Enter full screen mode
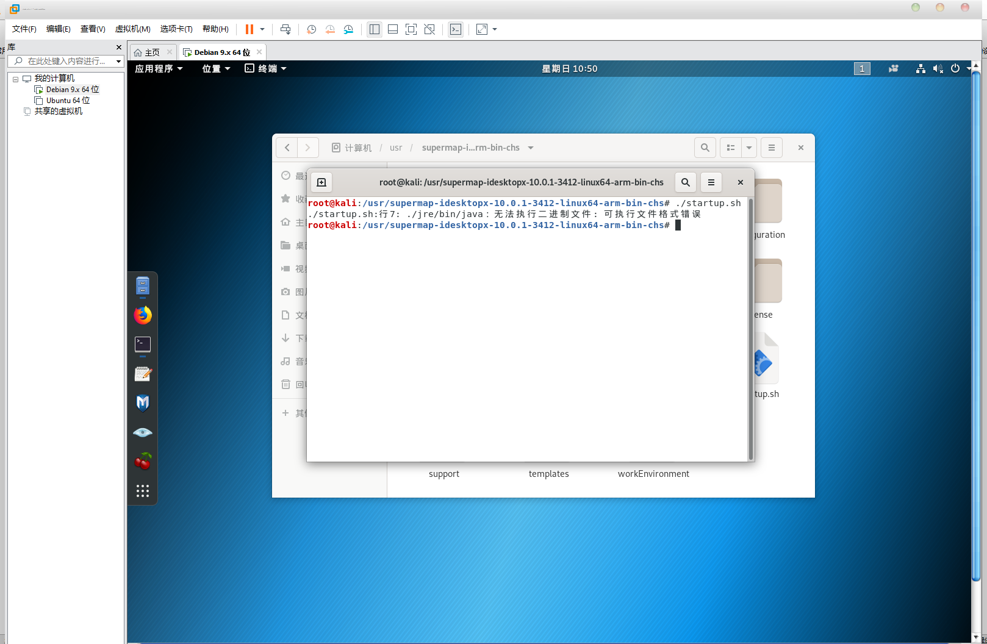 pos(411,29)
